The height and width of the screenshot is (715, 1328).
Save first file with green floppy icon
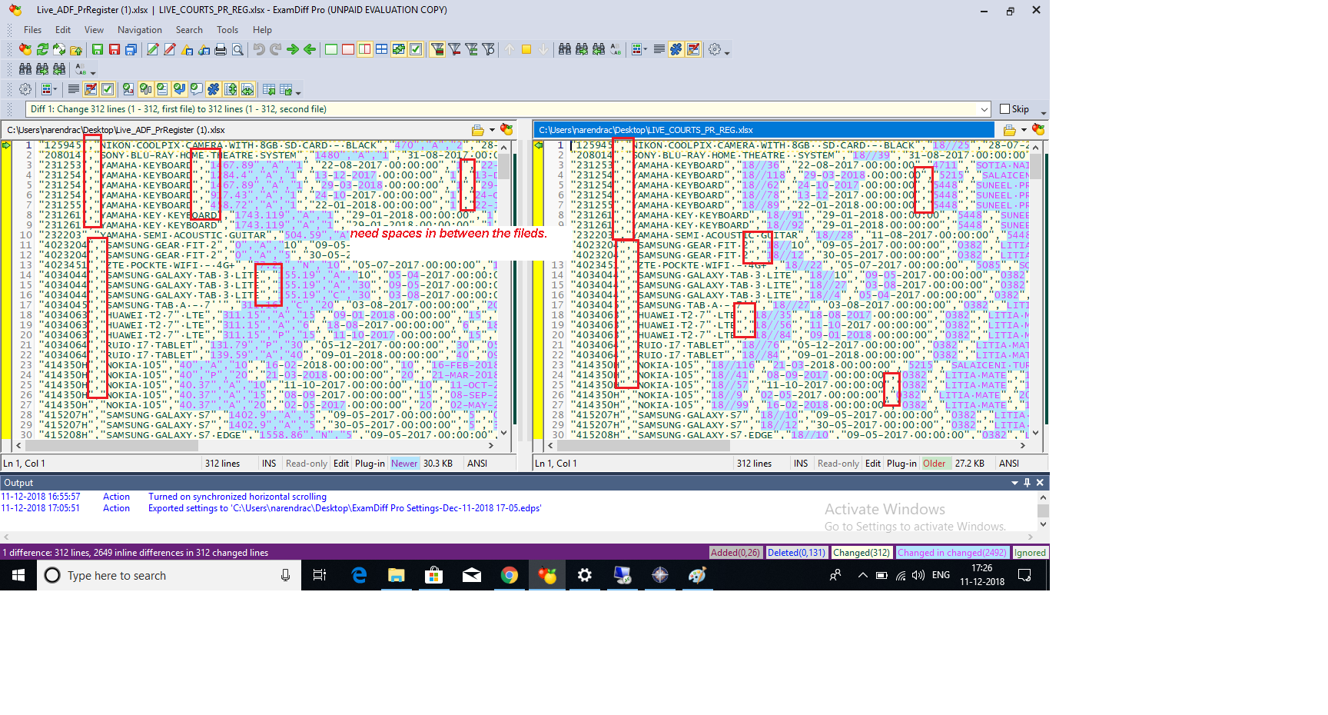pos(98,49)
